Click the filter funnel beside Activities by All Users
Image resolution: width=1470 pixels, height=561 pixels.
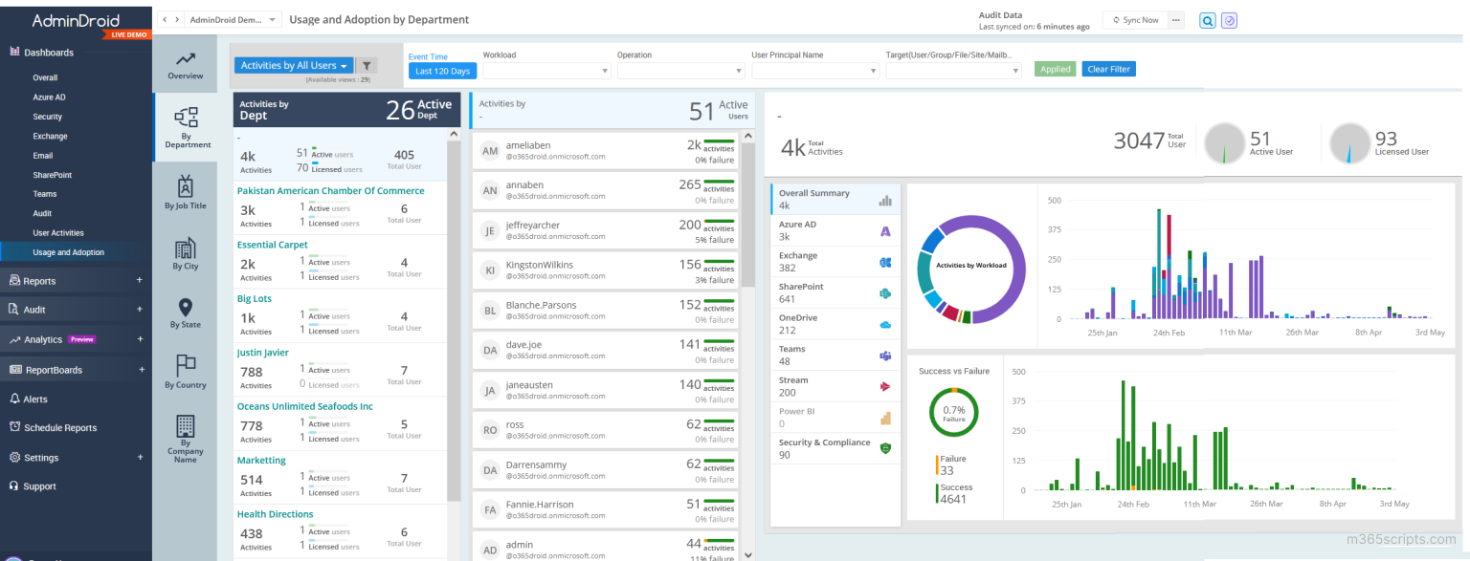tap(368, 64)
